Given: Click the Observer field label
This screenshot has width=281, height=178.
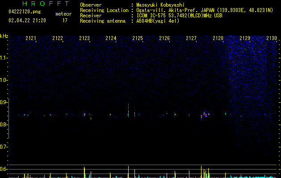Looking at the screenshot, I should pyautogui.click(x=91, y=5).
